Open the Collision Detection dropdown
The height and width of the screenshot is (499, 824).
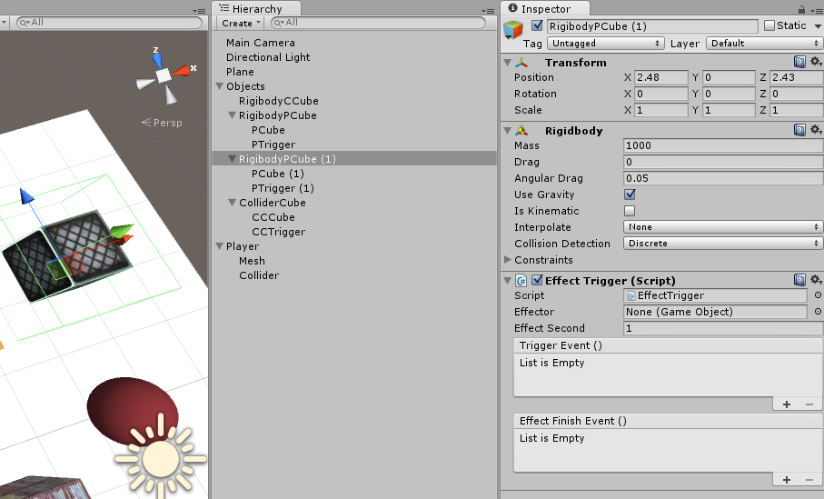(723, 243)
